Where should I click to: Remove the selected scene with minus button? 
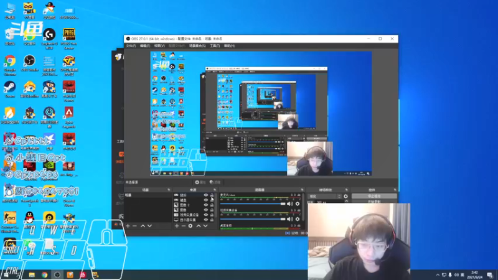point(134,226)
